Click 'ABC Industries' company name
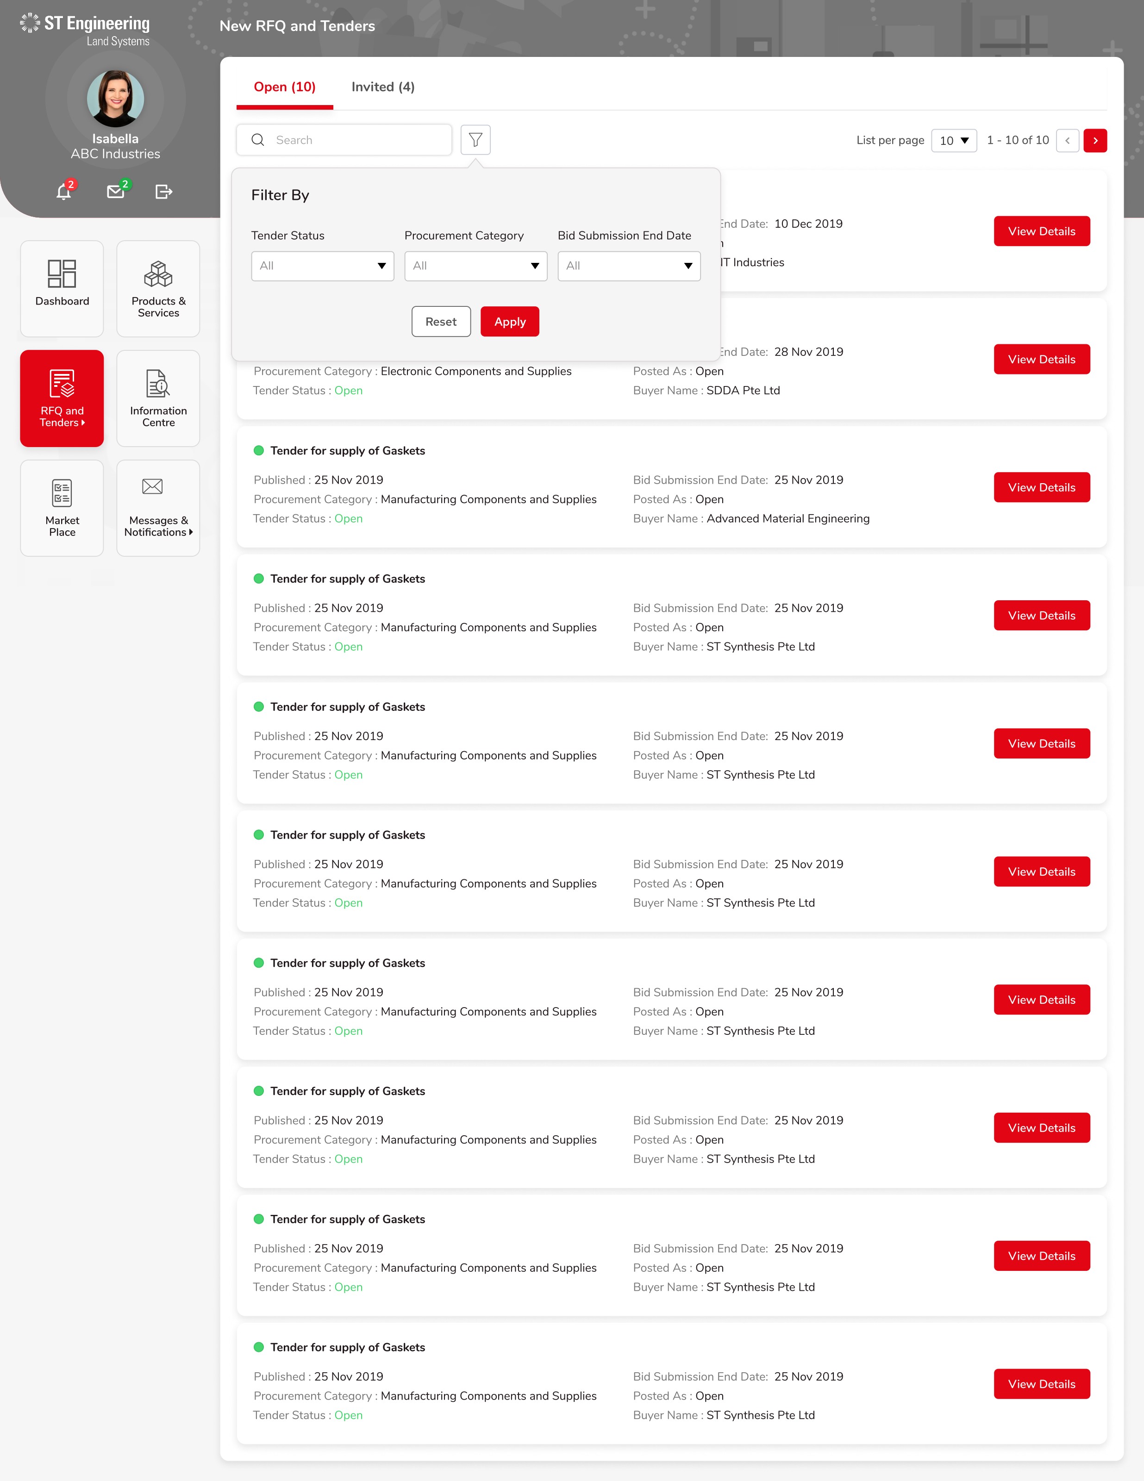Screen dimensions: 1144x1481 click(115, 154)
